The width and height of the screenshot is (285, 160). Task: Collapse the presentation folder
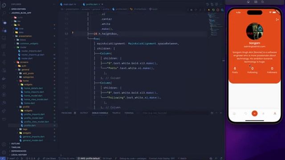[x=25, y=36]
